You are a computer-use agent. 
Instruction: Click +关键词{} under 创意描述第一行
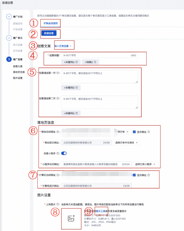(x=71, y=88)
